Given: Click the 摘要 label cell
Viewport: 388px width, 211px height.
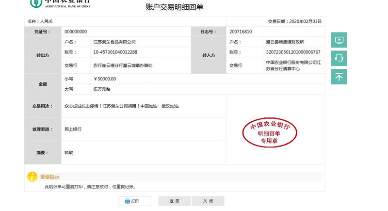Looking at the screenshot, I should click(43, 153).
